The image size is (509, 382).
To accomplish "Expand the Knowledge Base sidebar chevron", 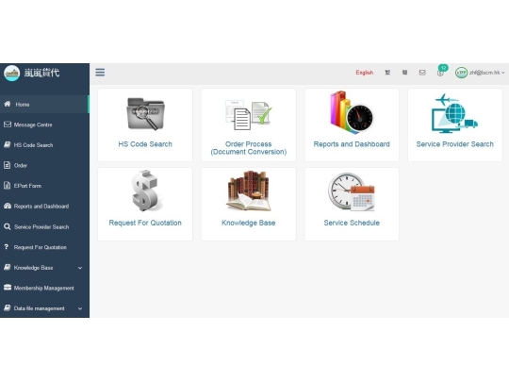I will [80, 268].
